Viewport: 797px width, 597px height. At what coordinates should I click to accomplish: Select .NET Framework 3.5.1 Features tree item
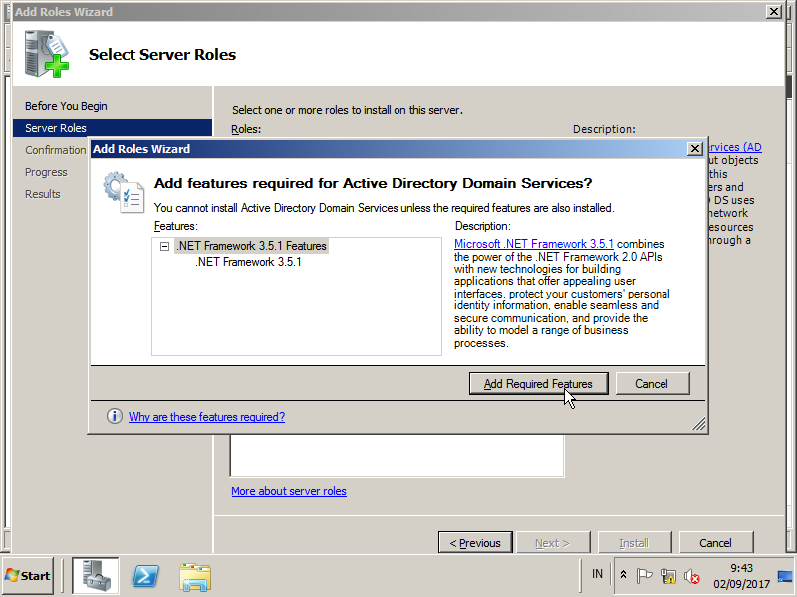pyautogui.click(x=252, y=246)
